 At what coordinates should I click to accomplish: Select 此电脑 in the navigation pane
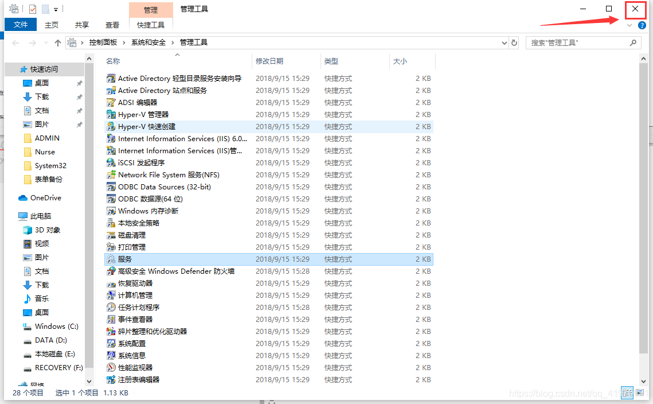coord(40,216)
